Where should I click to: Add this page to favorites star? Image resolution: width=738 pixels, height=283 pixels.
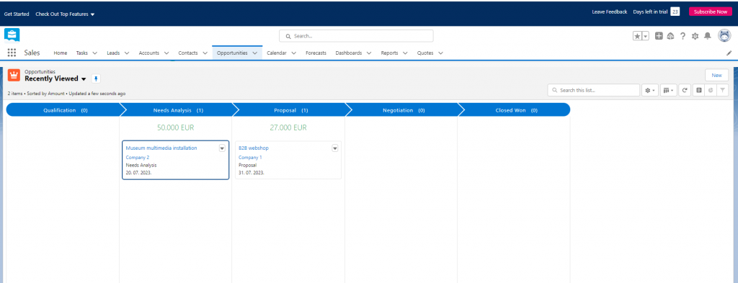[637, 36]
